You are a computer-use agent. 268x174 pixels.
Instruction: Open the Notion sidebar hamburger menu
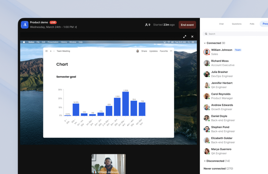[x=47, y=51]
